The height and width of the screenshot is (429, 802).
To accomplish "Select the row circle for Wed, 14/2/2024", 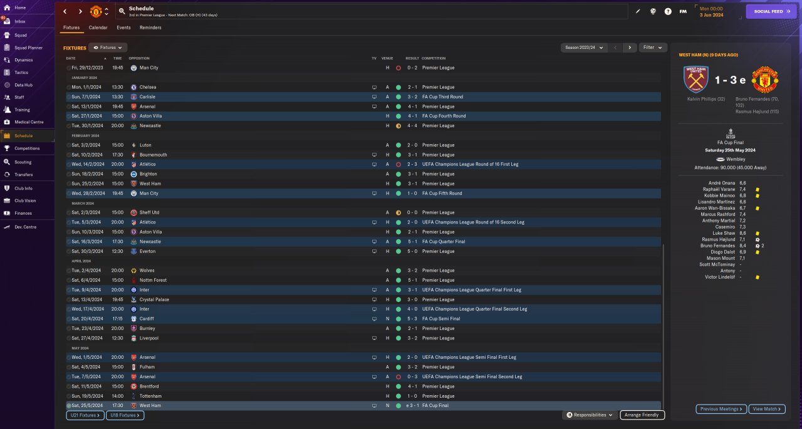I will 69,164.
